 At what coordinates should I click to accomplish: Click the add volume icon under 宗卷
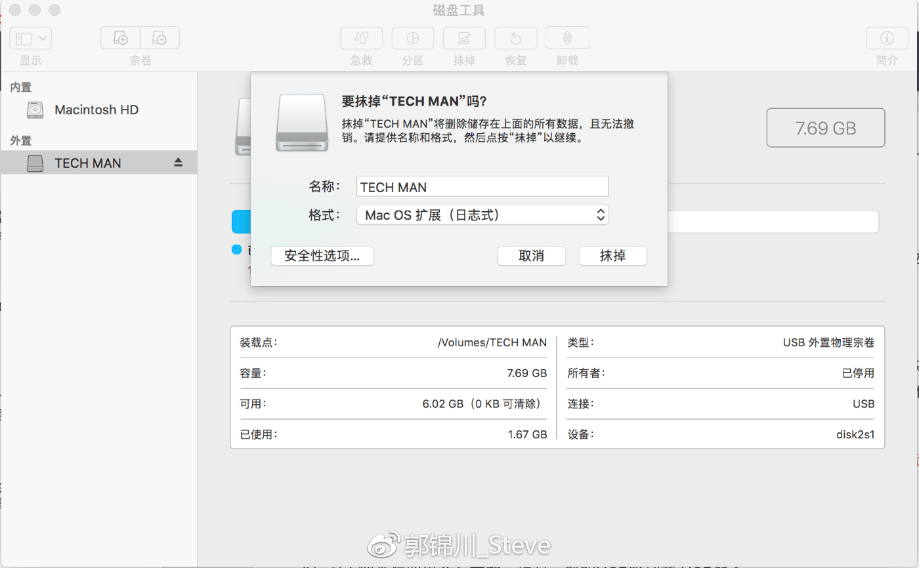(x=120, y=38)
